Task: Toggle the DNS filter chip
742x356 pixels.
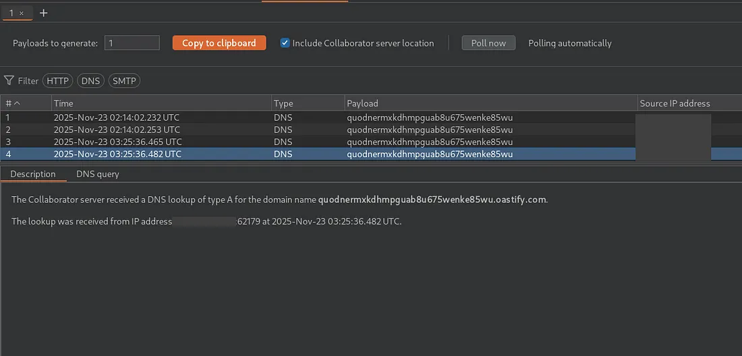Action: click(90, 81)
